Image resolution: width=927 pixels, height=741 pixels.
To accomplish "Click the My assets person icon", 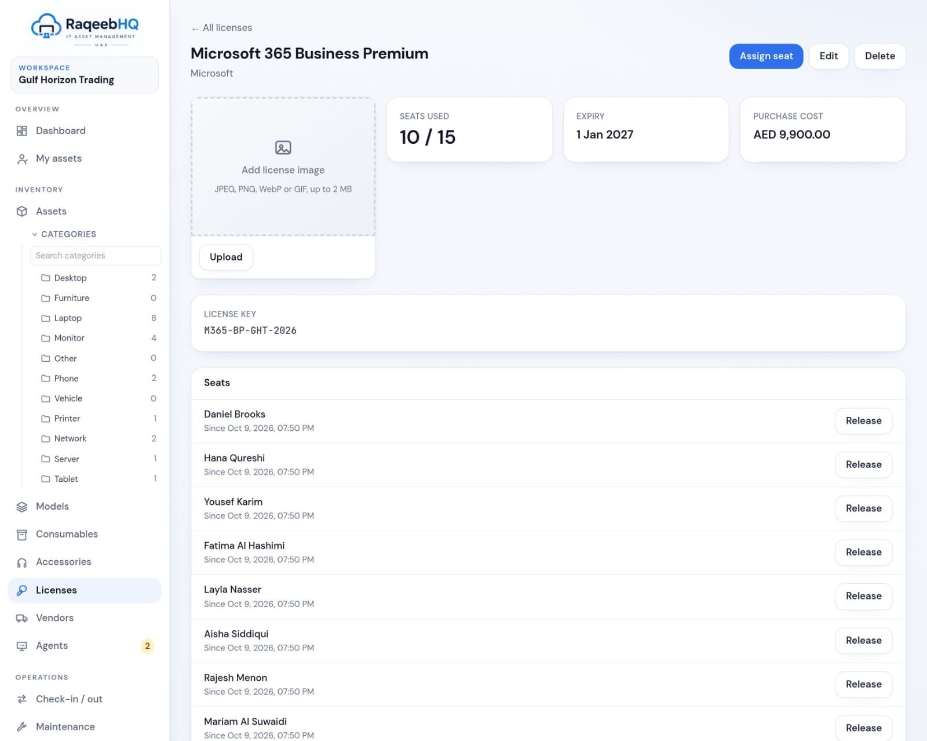I will pos(22,159).
